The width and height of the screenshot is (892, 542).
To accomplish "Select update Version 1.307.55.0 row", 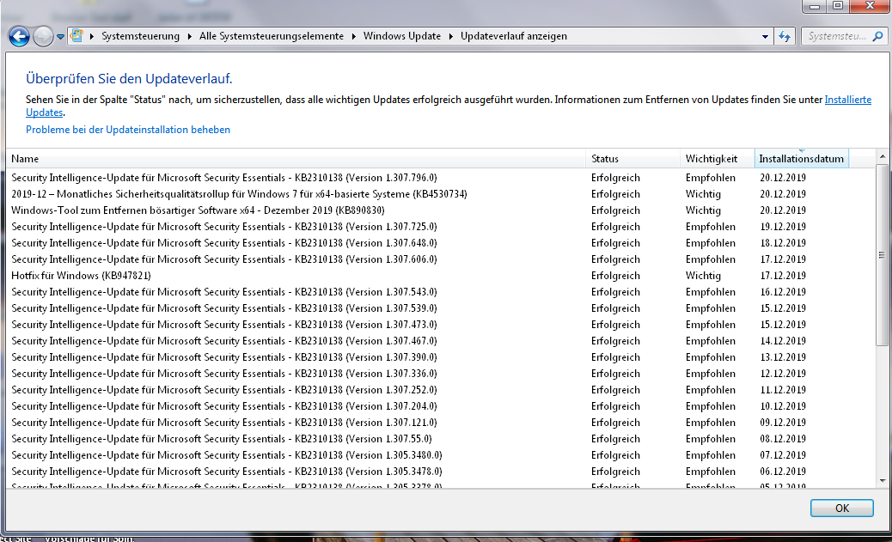I will click(441, 438).
